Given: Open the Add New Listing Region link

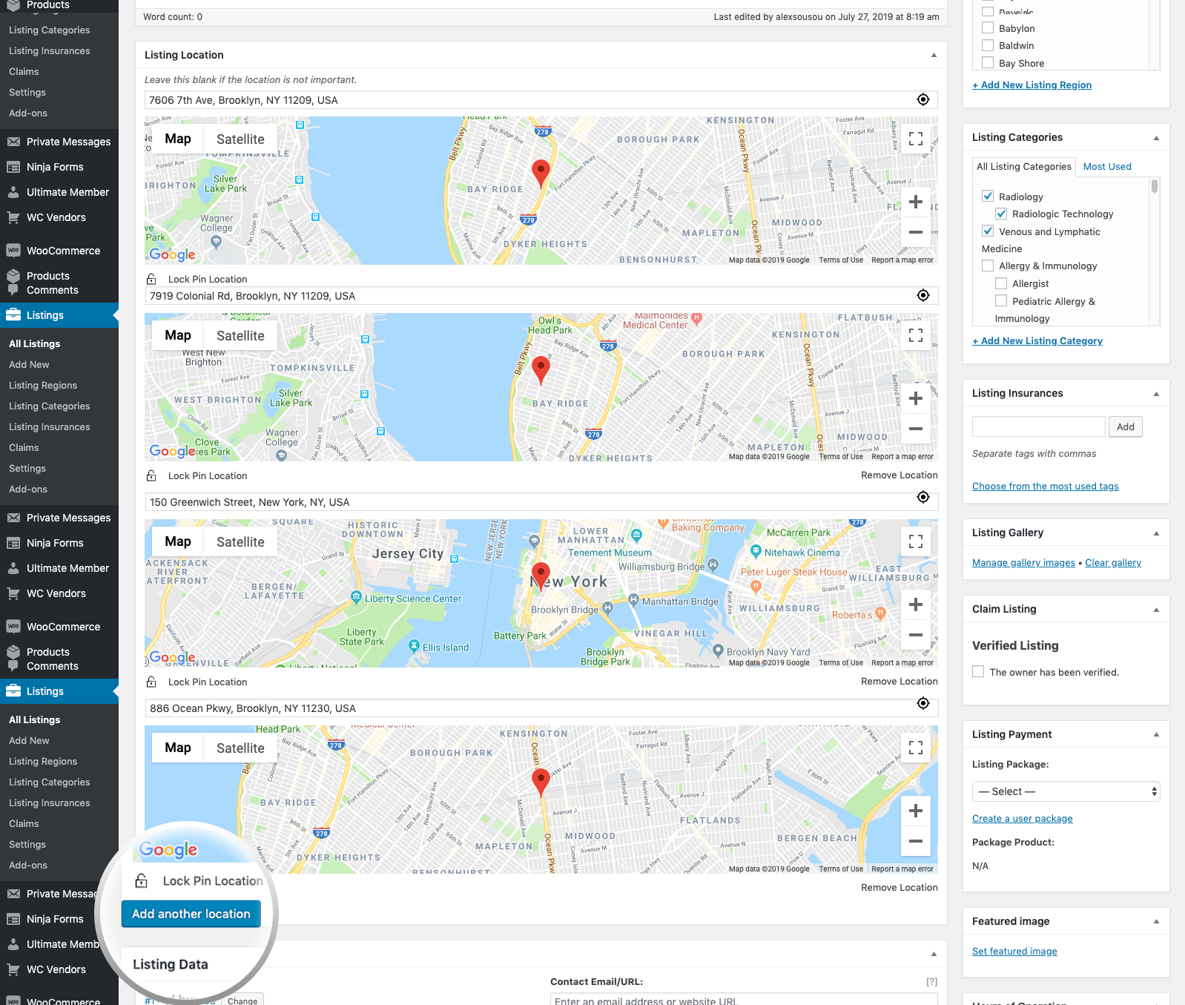Looking at the screenshot, I should tap(1031, 85).
